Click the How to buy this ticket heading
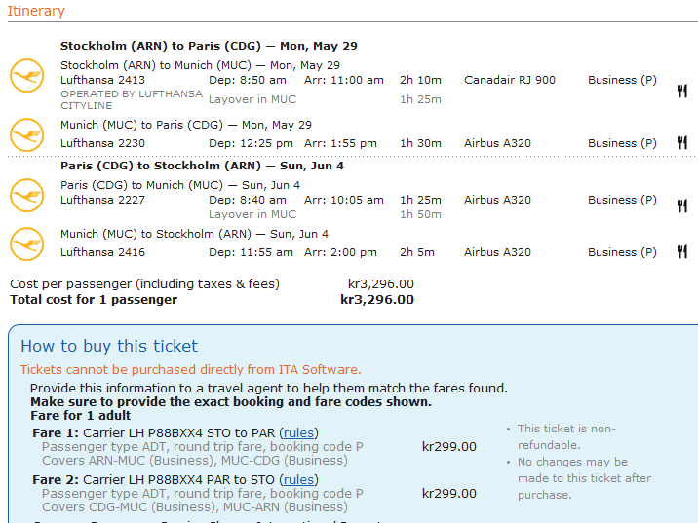 coord(109,346)
